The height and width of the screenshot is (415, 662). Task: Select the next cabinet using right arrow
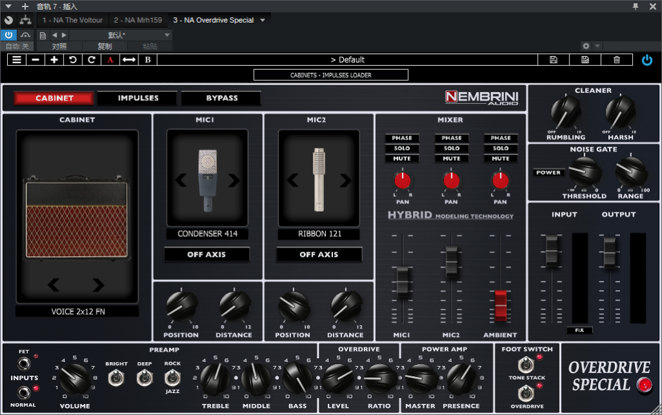98,285
